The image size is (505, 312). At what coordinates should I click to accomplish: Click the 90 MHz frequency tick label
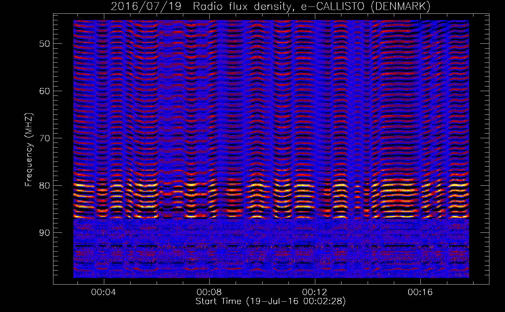click(45, 233)
